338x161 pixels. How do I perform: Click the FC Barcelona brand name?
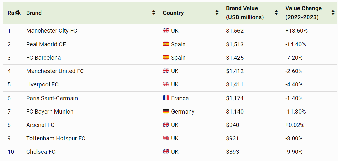pos(43,58)
